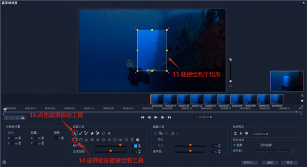Click the edge tolerance slider handle
This screenshot has width=307, height=167.
[111, 151]
